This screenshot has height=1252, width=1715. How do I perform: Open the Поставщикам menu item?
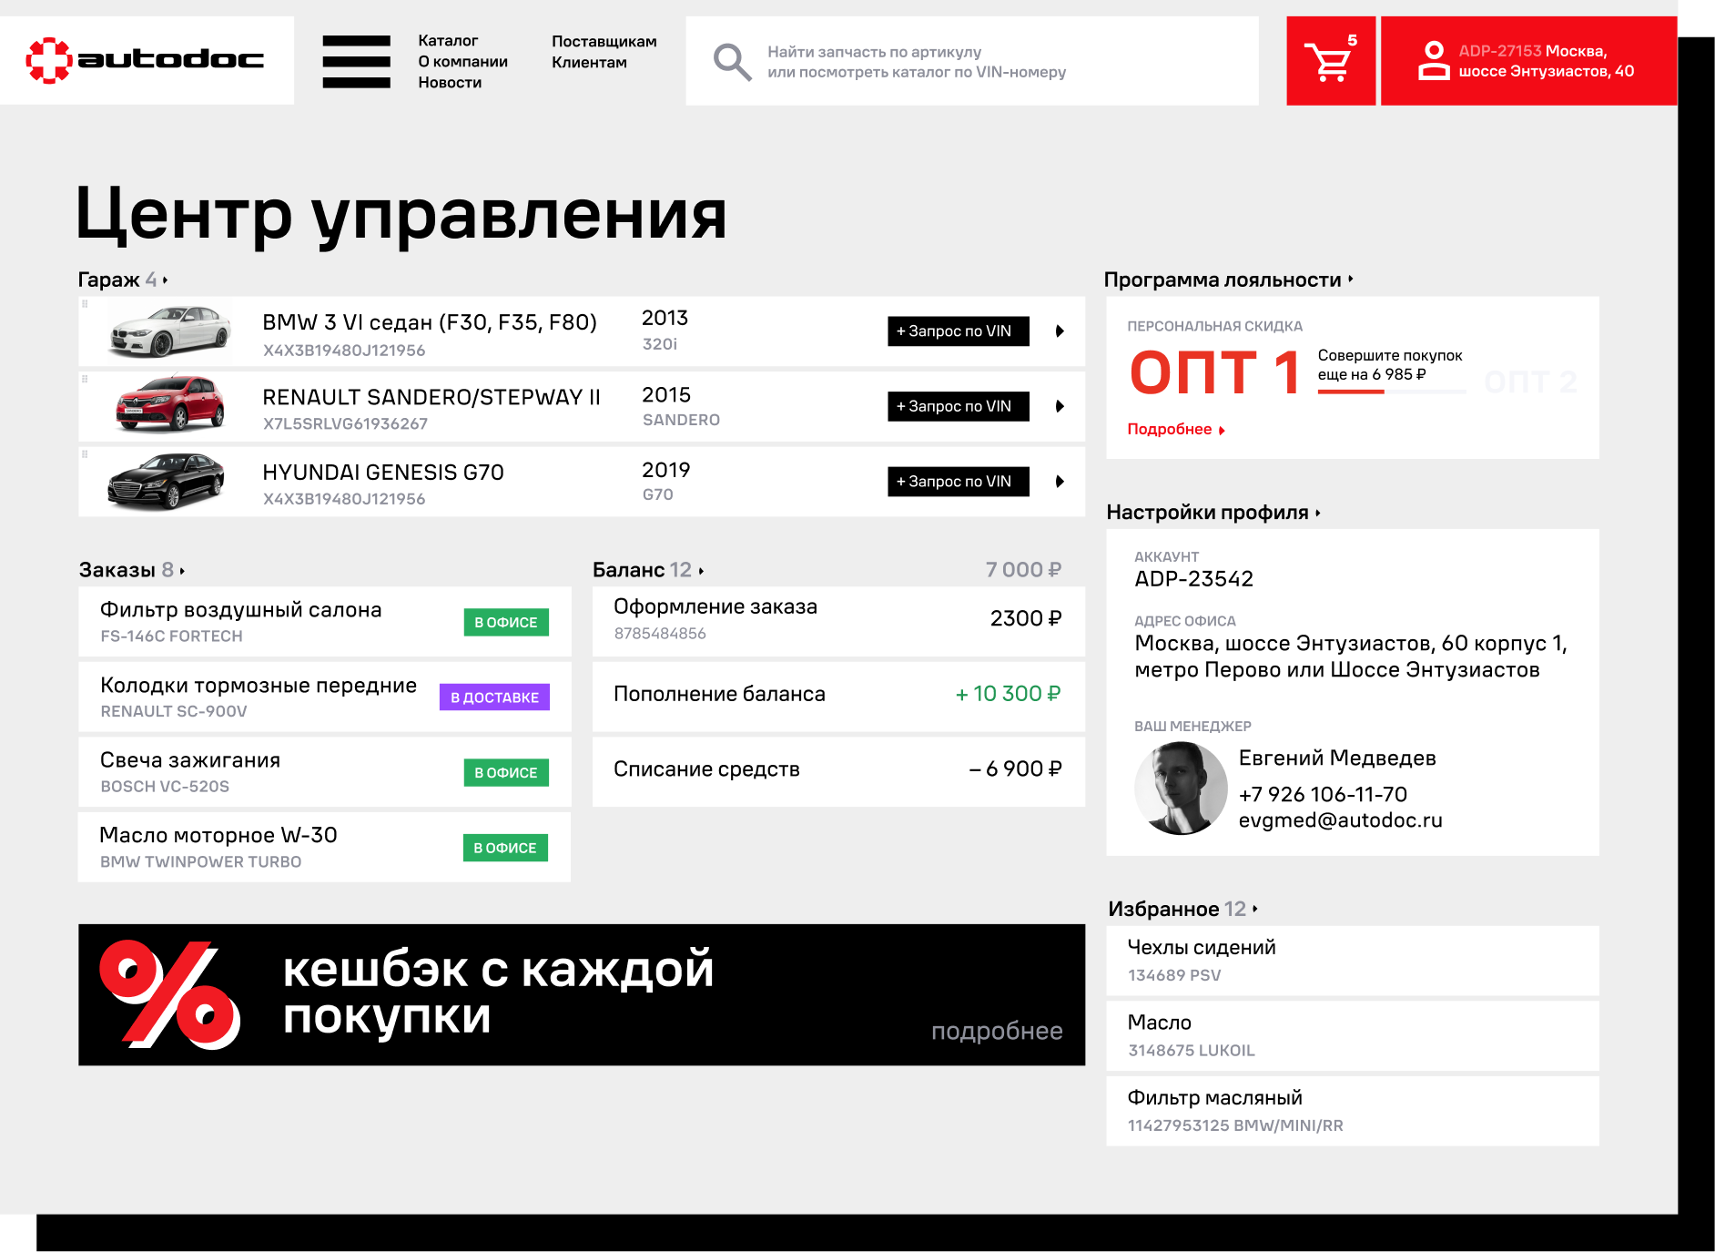(604, 40)
